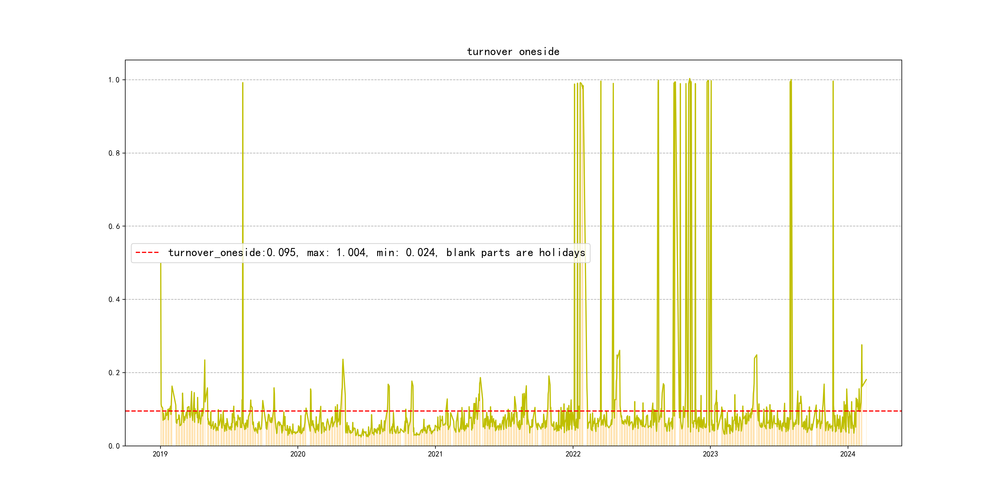Select the 2024 x-axis tick label
This screenshot has width=1002, height=501.
click(x=848, y=454)
